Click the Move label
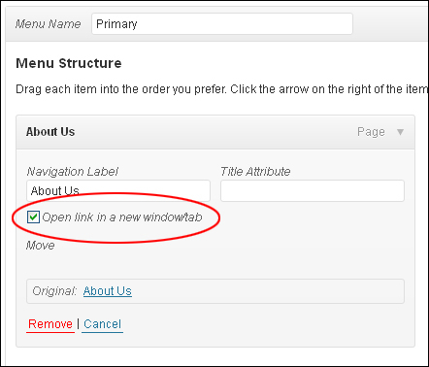 (41, 246)
